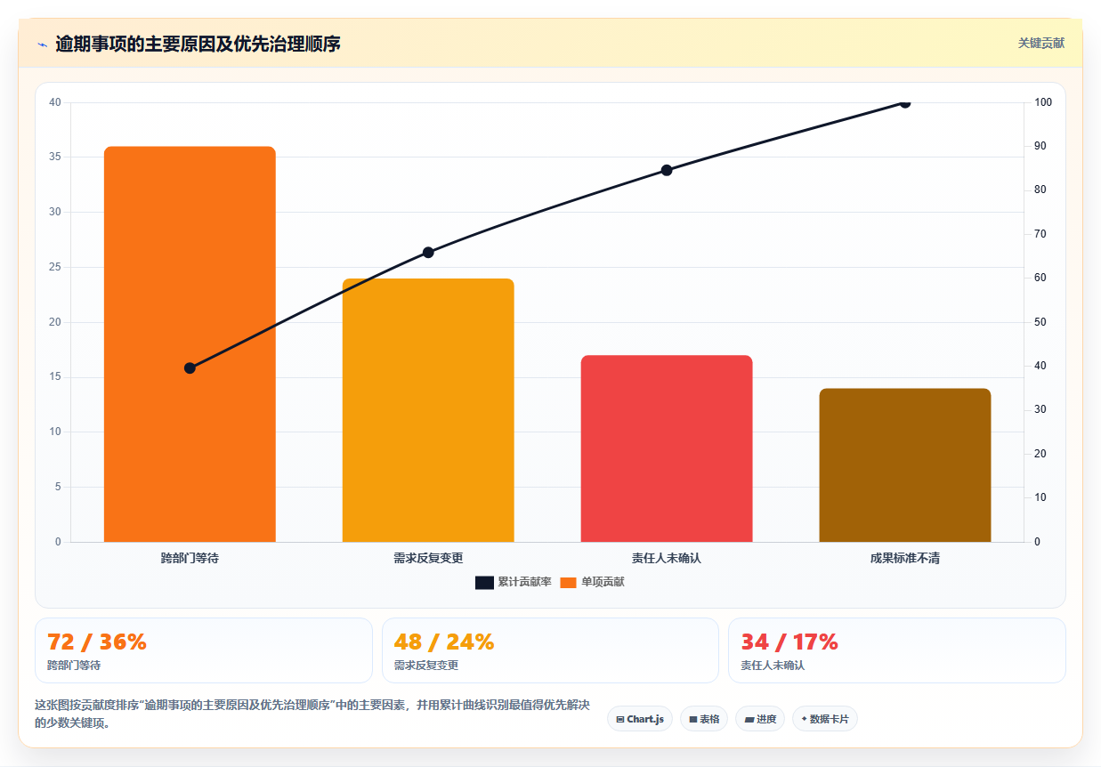Screen dimensions: 1101x767
Task: Toggle the 单项贡献 legend swatch
Action: (x=568, y=582)
